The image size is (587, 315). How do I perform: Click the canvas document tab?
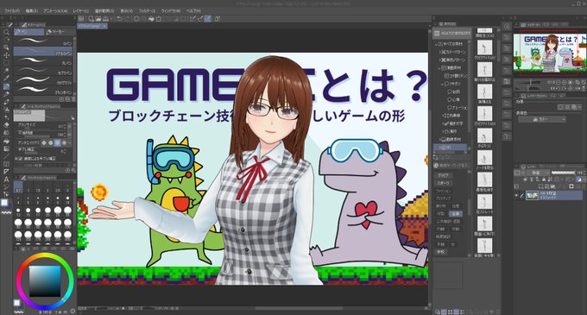pos(92,26)
